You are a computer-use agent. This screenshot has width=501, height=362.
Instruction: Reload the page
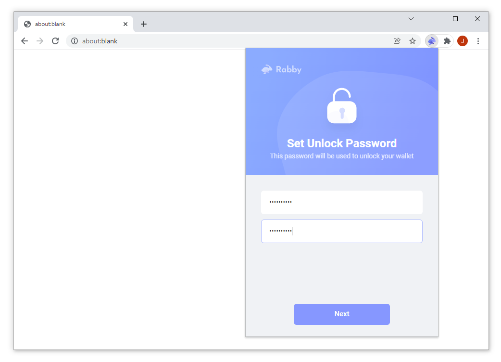[x=55, y=41]
